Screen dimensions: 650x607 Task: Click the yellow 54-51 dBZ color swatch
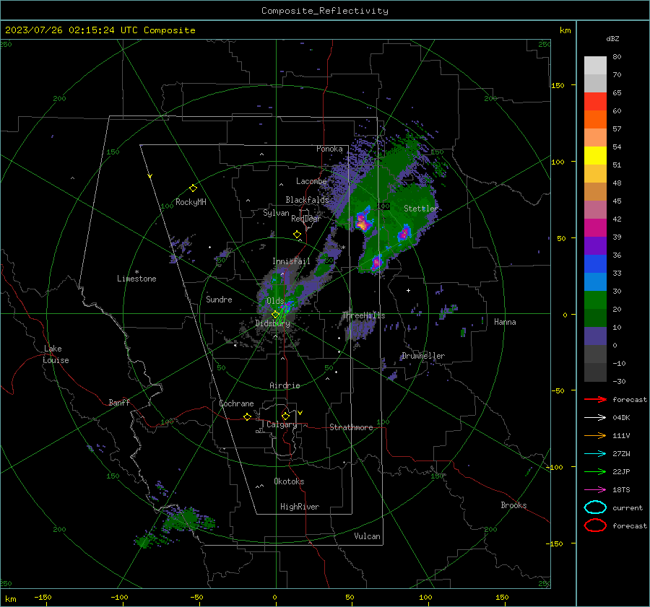coord(595,156)
